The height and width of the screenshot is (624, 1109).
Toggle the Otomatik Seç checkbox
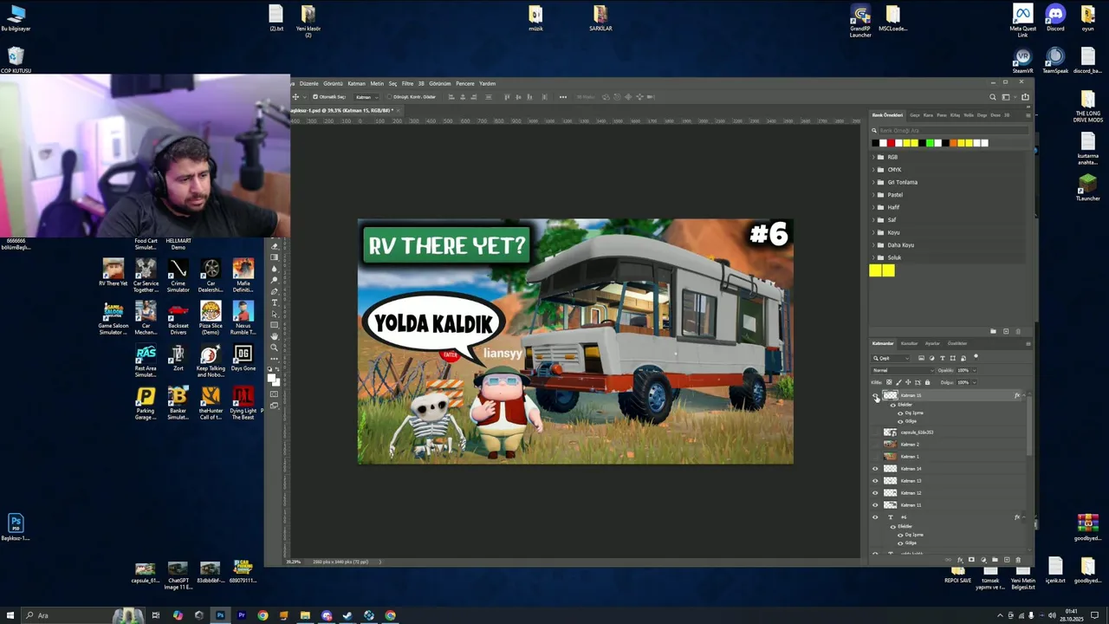[x=315, y=97]
